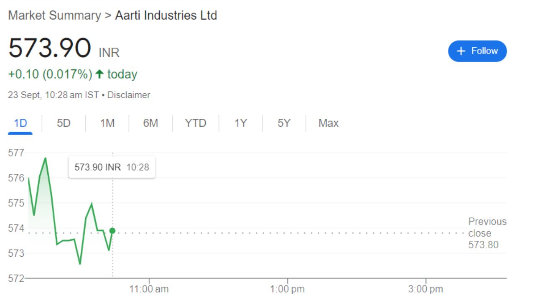Viewport: 535px width, 301px height.
Task: Open the Market Summary link
Action: [54, 15]
